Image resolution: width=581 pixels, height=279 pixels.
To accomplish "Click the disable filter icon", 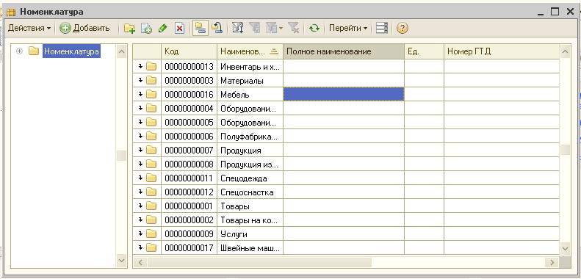I will [x=294, y=29].
